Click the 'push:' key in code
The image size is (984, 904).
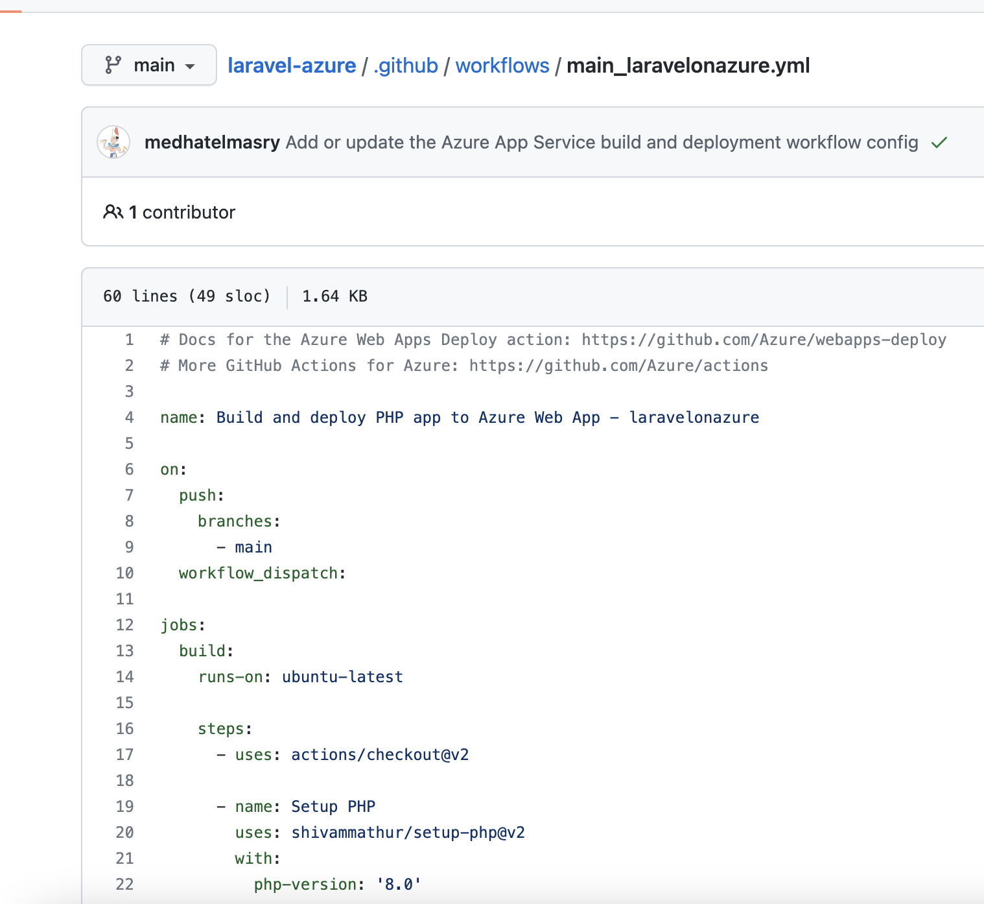202,495
